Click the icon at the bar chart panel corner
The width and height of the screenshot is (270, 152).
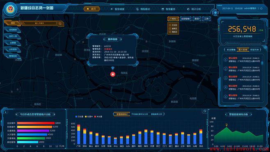coord(205,111)
